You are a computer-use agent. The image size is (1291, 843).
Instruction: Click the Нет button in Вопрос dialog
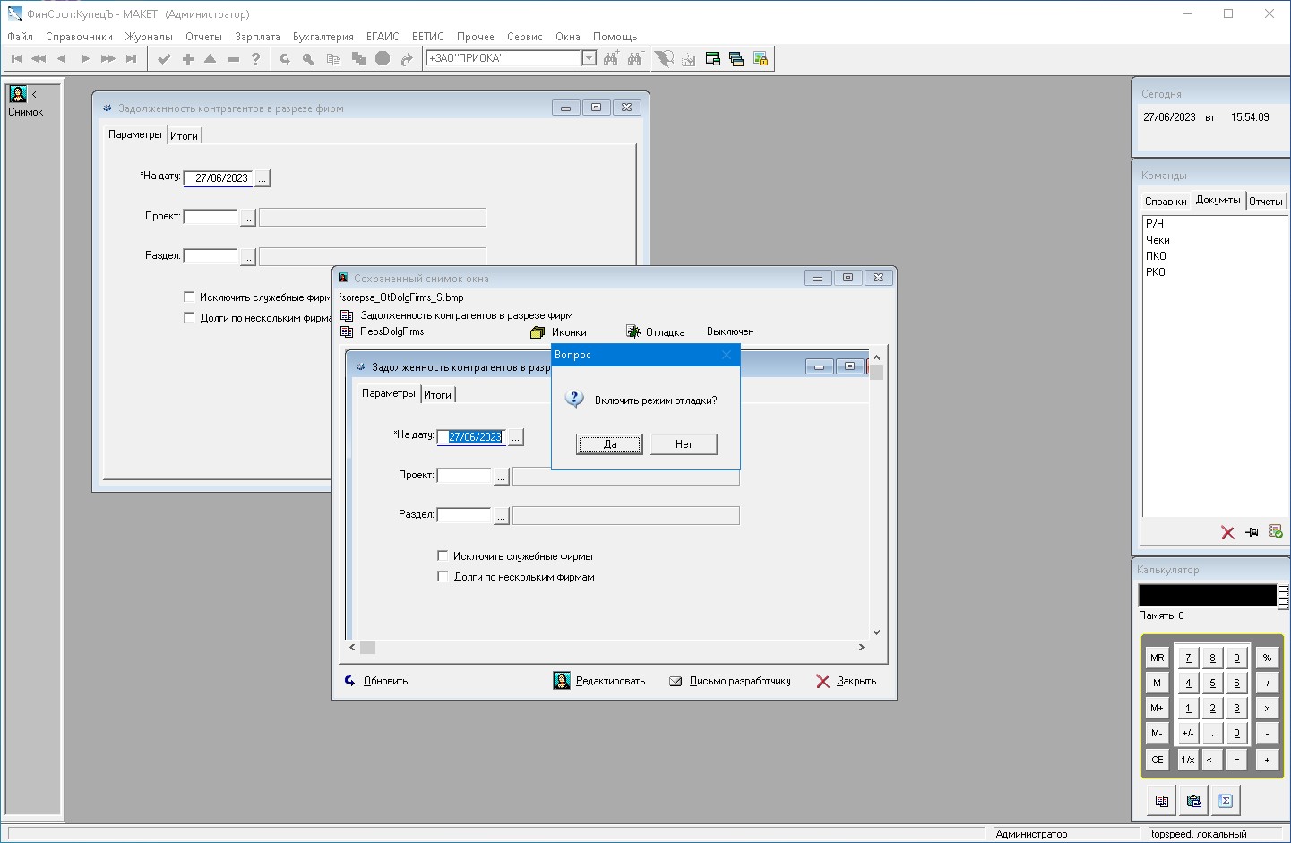click(x=684, y=443)
